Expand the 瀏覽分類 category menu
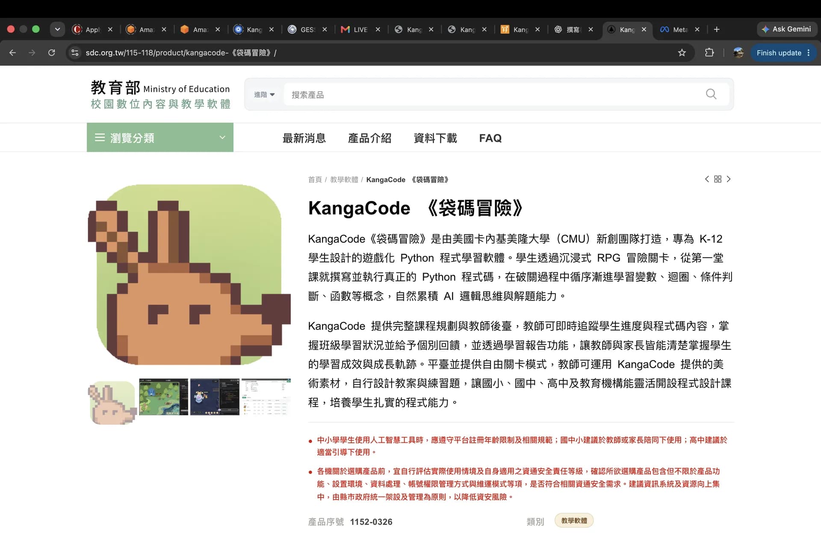 (160, 137)
